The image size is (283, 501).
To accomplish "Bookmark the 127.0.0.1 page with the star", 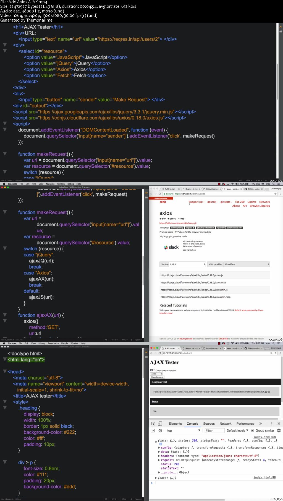I will tap(275, 353).
